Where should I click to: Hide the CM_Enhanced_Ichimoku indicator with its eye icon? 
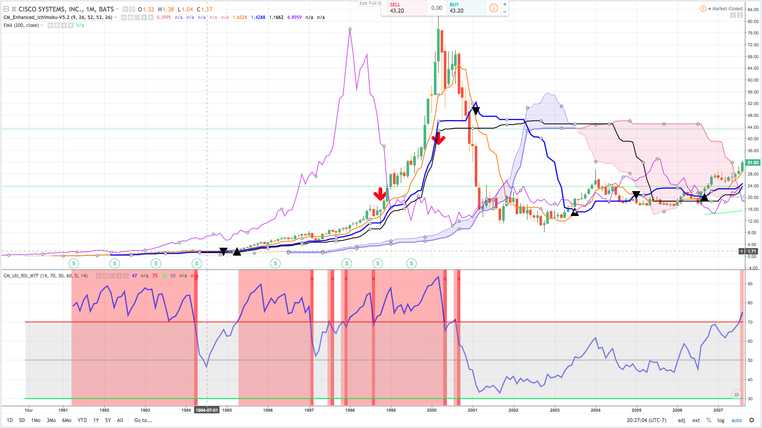pos(124,17)
